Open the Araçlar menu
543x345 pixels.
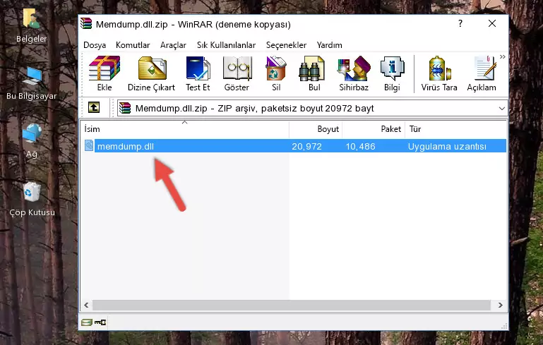click(x=173, y=45)
